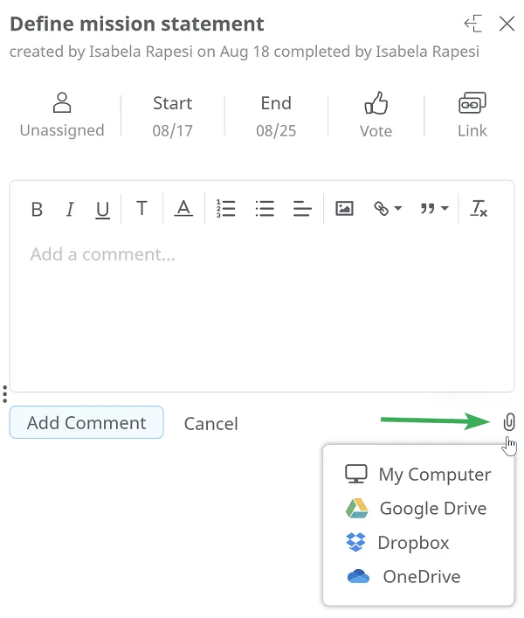This screenshot has width=524, height=618.
Task: Clear text formatting
Action: click(x=479, y=208)
